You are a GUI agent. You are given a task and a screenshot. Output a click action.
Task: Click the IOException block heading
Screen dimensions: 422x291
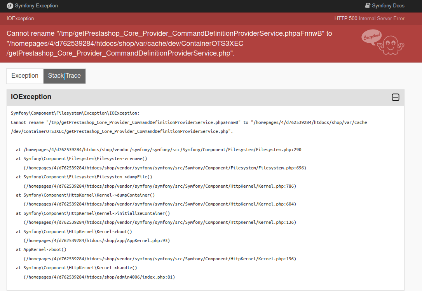point(31,97)
